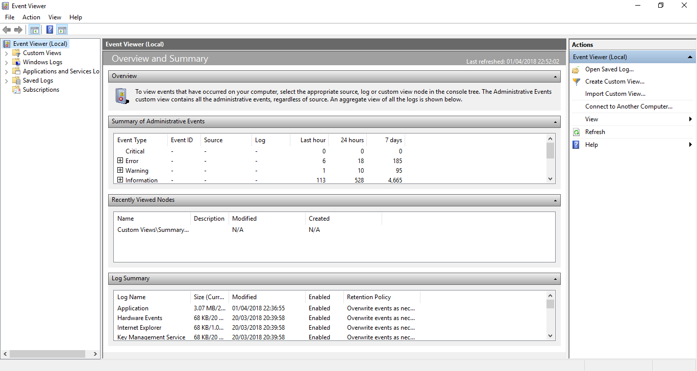
Task: Click Import Custom View action
Action: (x=615, y=94)
